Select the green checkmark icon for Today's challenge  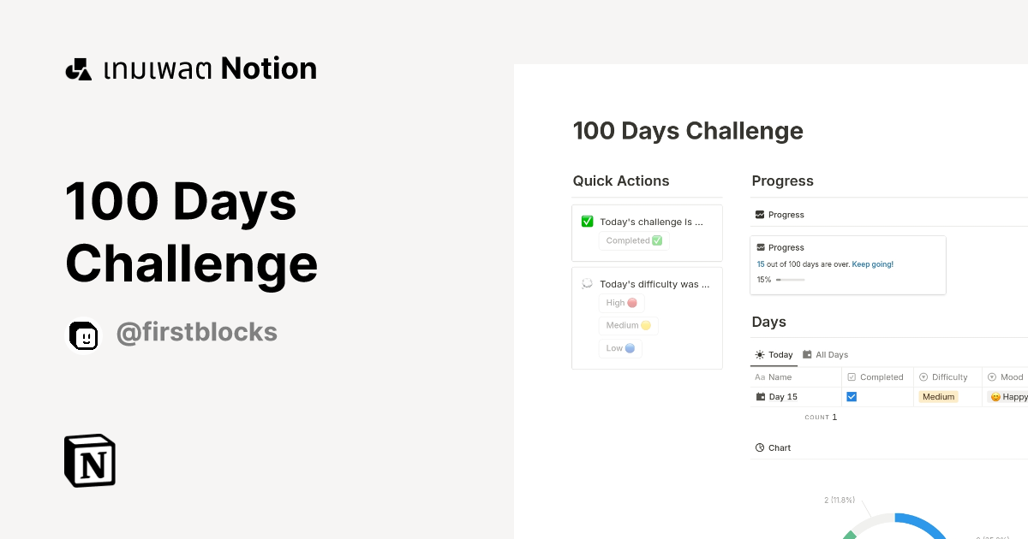587,221
